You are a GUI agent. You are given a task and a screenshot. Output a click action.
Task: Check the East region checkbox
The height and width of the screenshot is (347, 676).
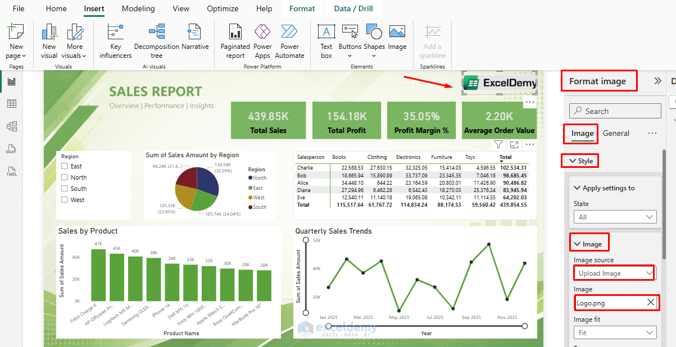pyautogui.click(x=65, y=166)
